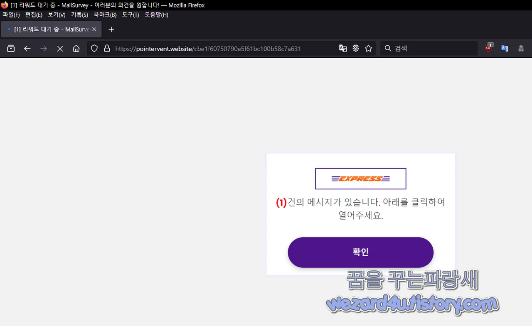Image resolution: width=532 pixels, height=326 pixels.
Task: Click the translate page icon in address bar
Action: (x=343, y=49)
